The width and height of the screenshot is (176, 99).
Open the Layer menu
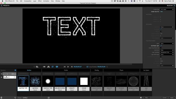pos(35,1)
